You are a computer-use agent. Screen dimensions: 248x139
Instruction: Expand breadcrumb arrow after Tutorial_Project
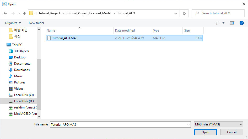tap(63, 13)
